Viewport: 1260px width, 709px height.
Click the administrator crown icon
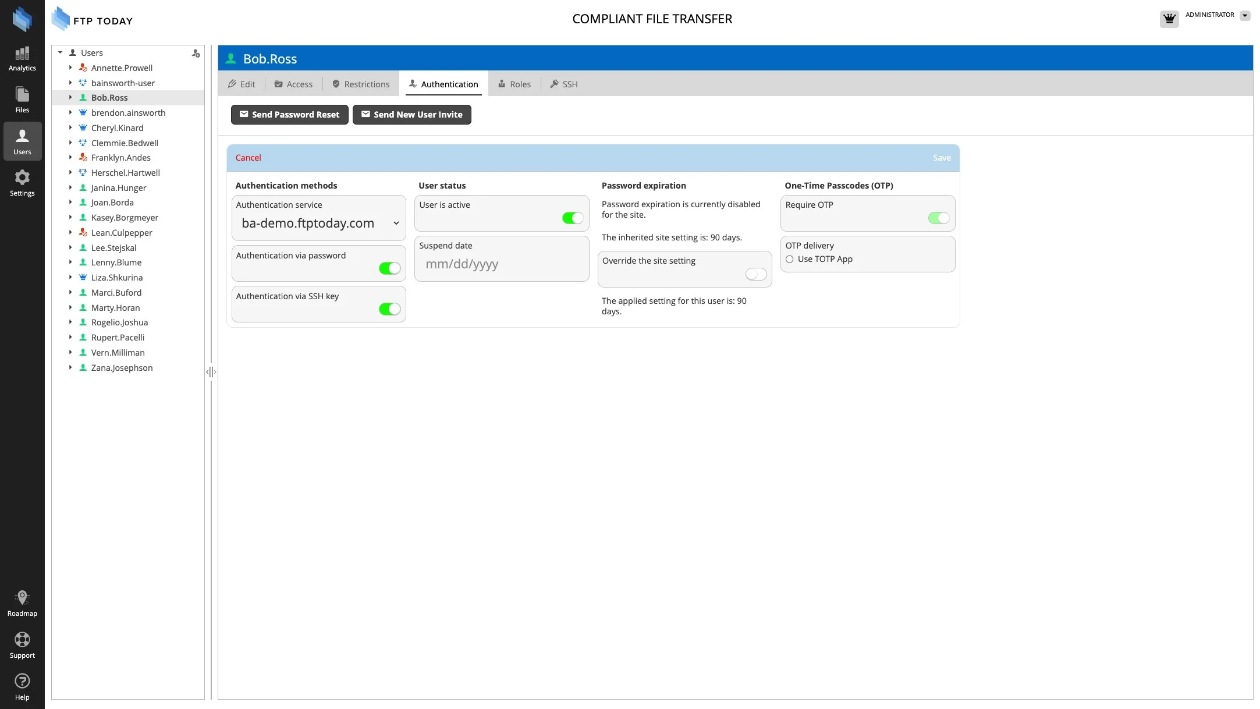coord(1169,19)
